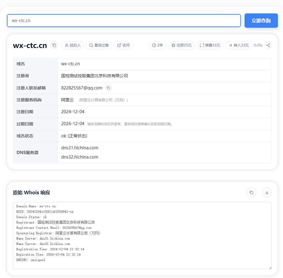Click the Whois text area resize handle

(x=270, y=268)
